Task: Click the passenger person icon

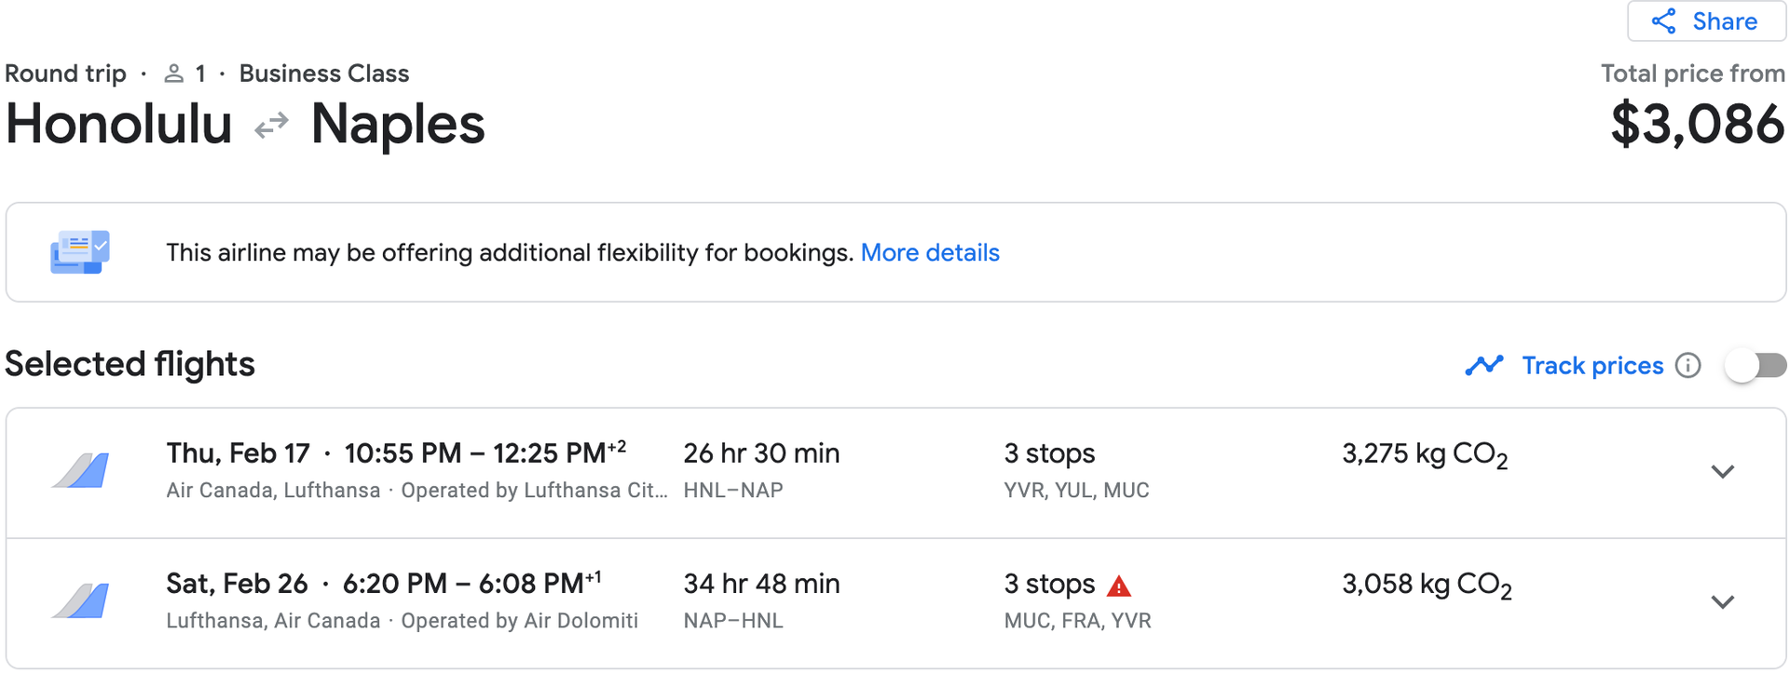Action: (173, 73)
